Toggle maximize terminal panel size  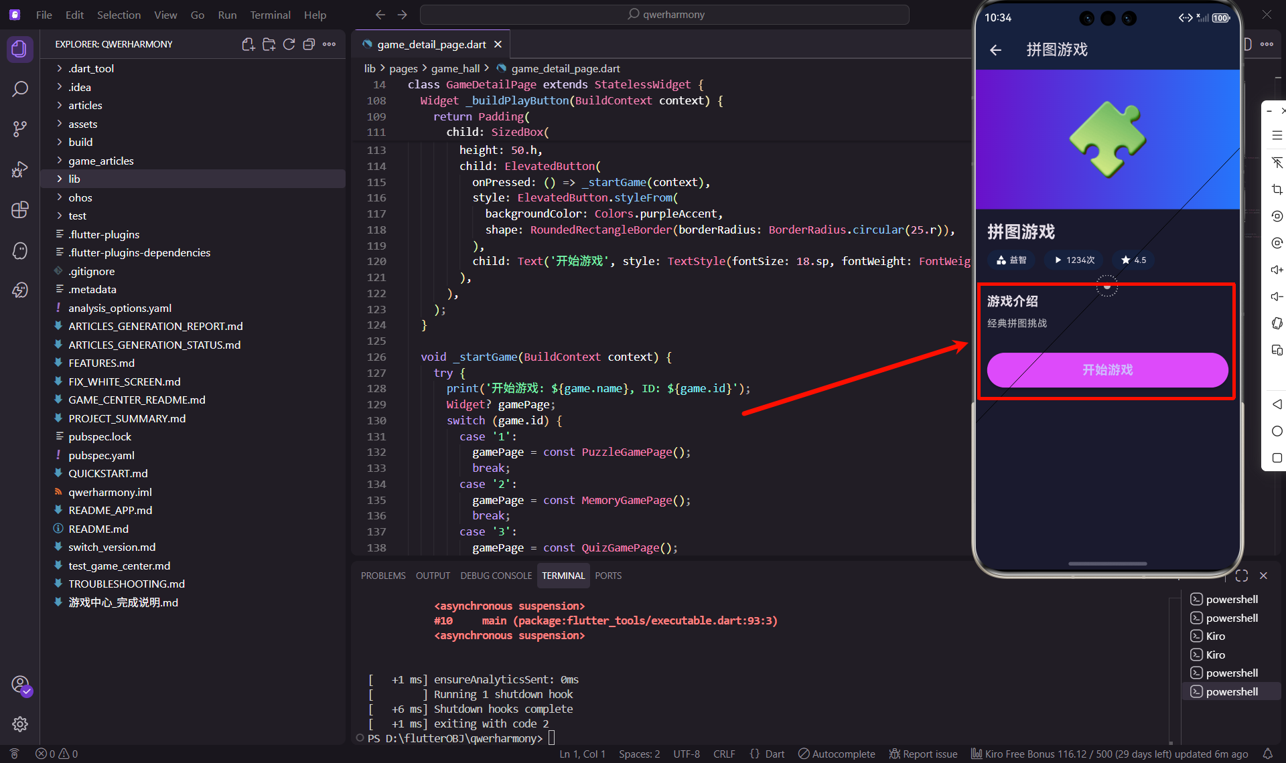[1241, 576]
